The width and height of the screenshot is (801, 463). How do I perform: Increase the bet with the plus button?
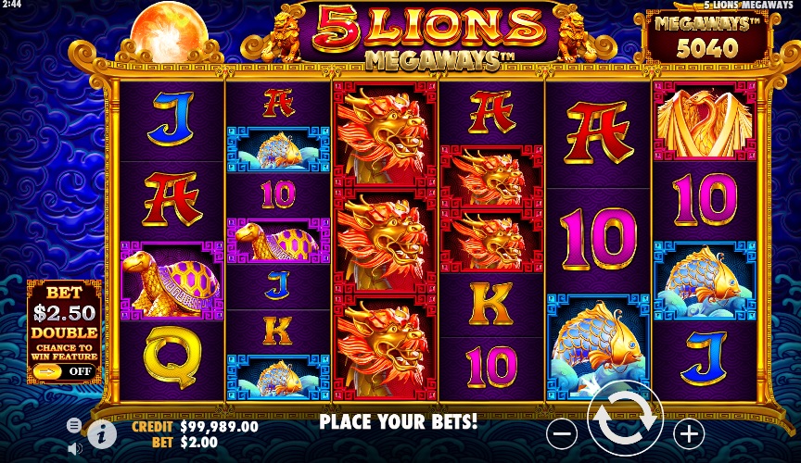689,434
